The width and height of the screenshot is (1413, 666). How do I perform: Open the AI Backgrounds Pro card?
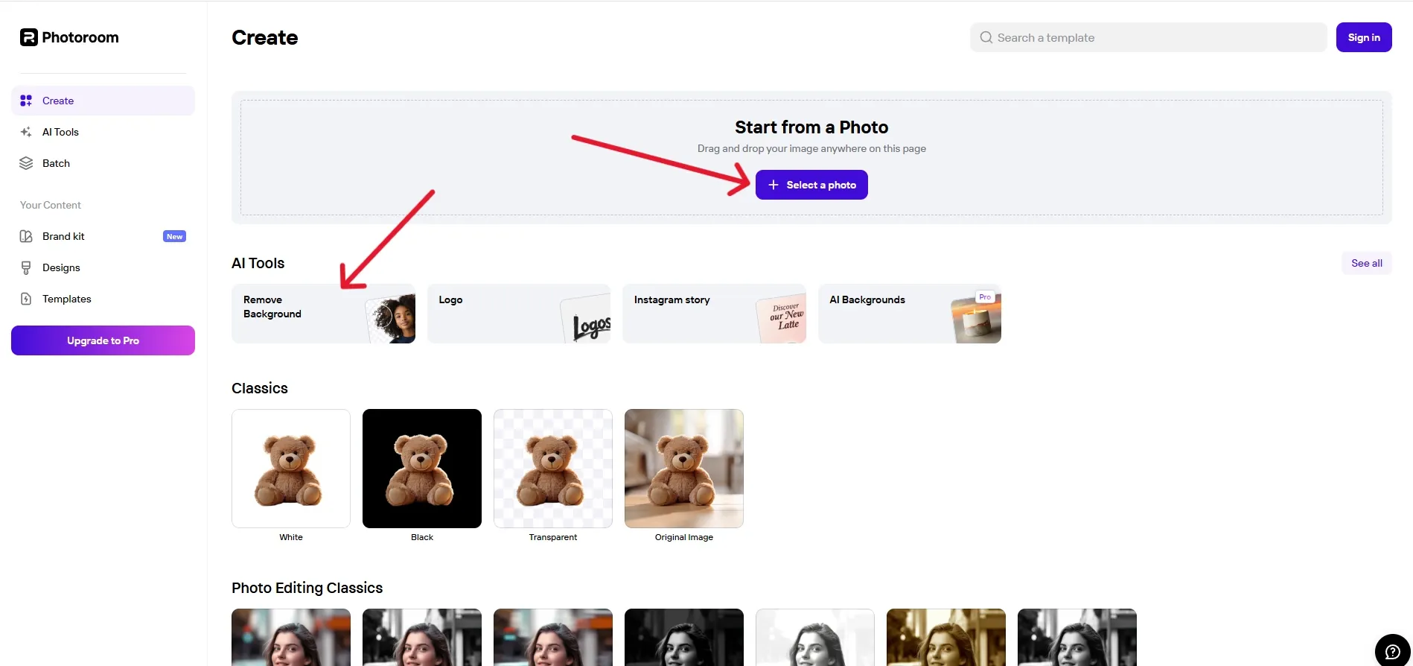[x=910, y=314]
